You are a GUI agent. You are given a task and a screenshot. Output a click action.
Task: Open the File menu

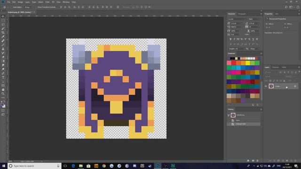click(x=8, y=2)
